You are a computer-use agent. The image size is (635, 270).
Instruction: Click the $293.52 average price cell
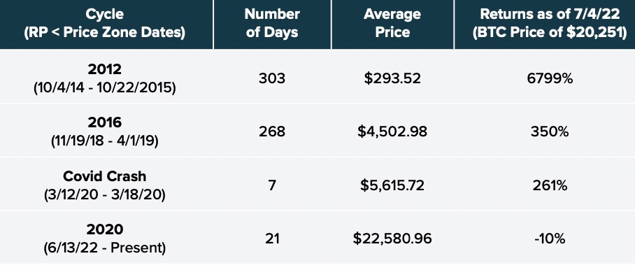pyautogui.click(x=392, y=78)
